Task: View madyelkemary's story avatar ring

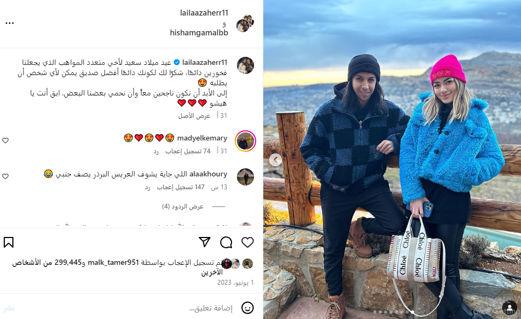Action: pyautogui.click(x=245, y=141)
